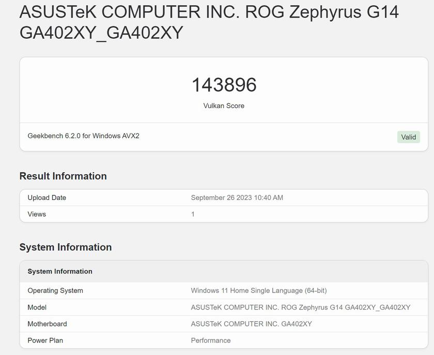This screenshot has width=434, height=355.
Task: Click the Motherboard value ASUSTeK GA402XY
Action: (x=251, y=324)
